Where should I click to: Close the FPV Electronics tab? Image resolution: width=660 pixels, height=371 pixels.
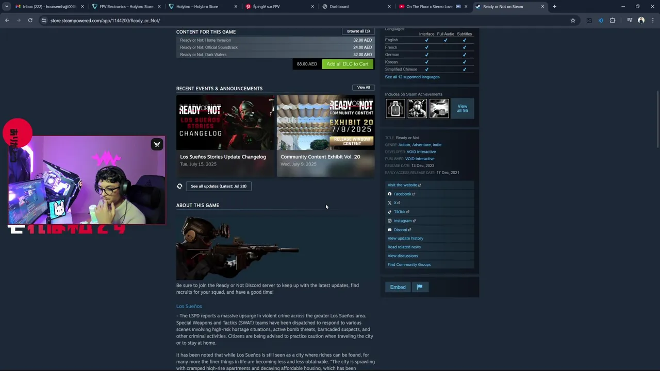tap(159, 7)
